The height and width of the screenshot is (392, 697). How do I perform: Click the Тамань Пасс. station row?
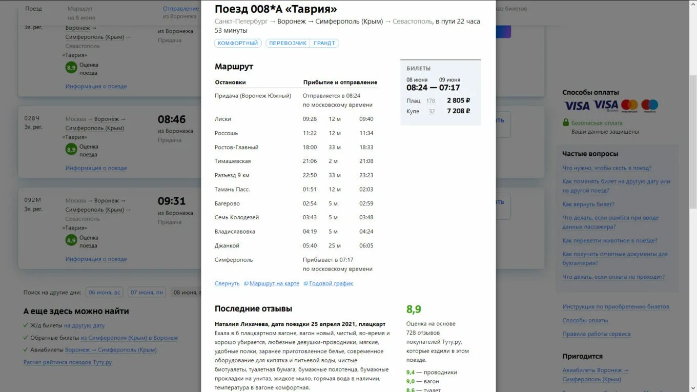pos(296,190)
